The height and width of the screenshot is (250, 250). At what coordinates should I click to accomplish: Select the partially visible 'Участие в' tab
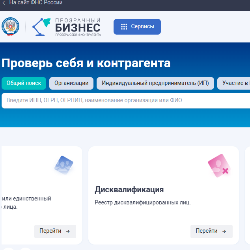click(234, 83)
